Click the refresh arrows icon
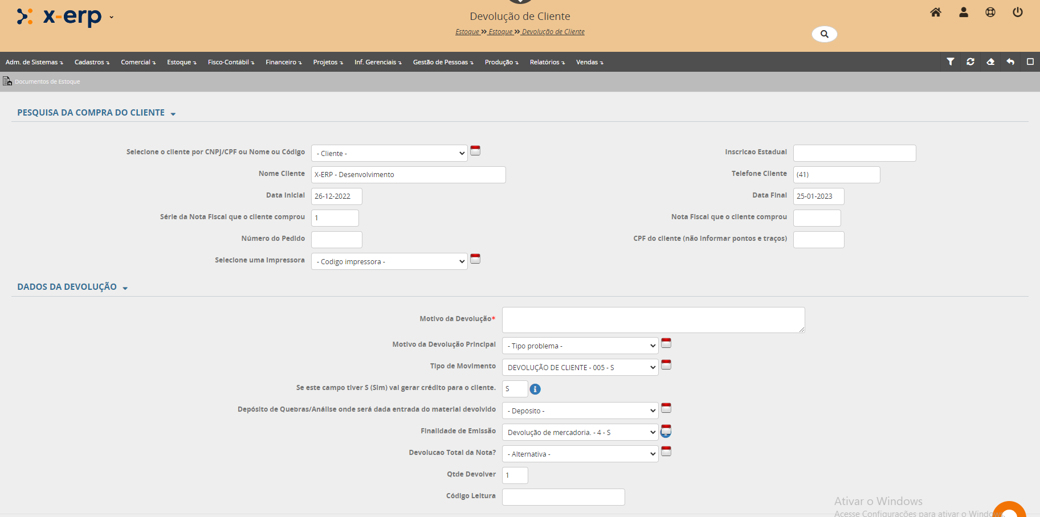Viewport: 1040px width, 517px height. click(970, 61)
